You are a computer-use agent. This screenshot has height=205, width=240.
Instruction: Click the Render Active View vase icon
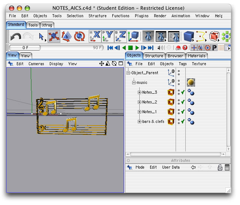[x=149, y=36]
